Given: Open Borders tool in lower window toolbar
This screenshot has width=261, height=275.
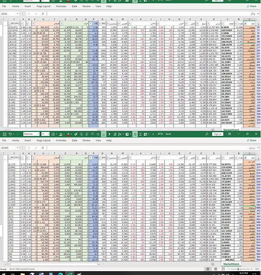Looking at the screenshot, I should coord(53,134).
